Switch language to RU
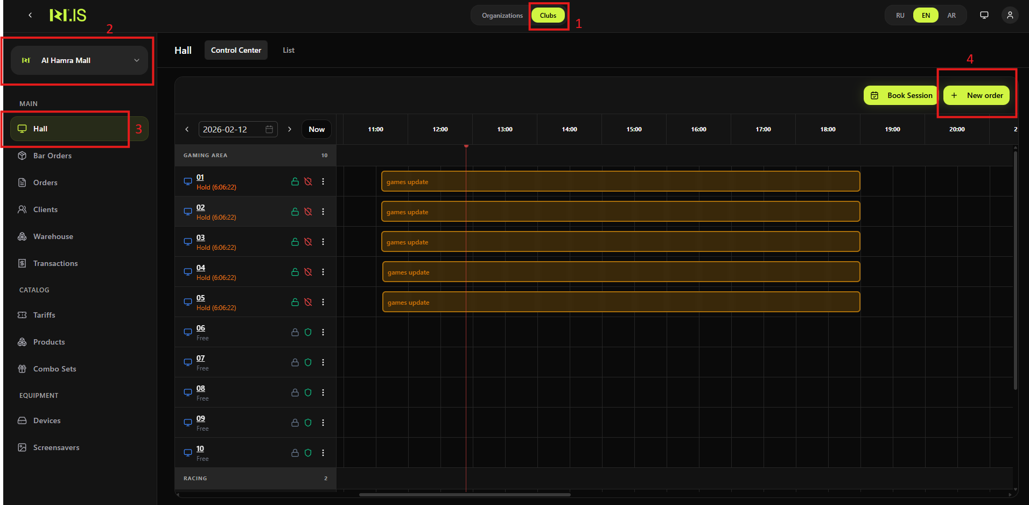The image size is (1029, 505). (x=900, y=15)
